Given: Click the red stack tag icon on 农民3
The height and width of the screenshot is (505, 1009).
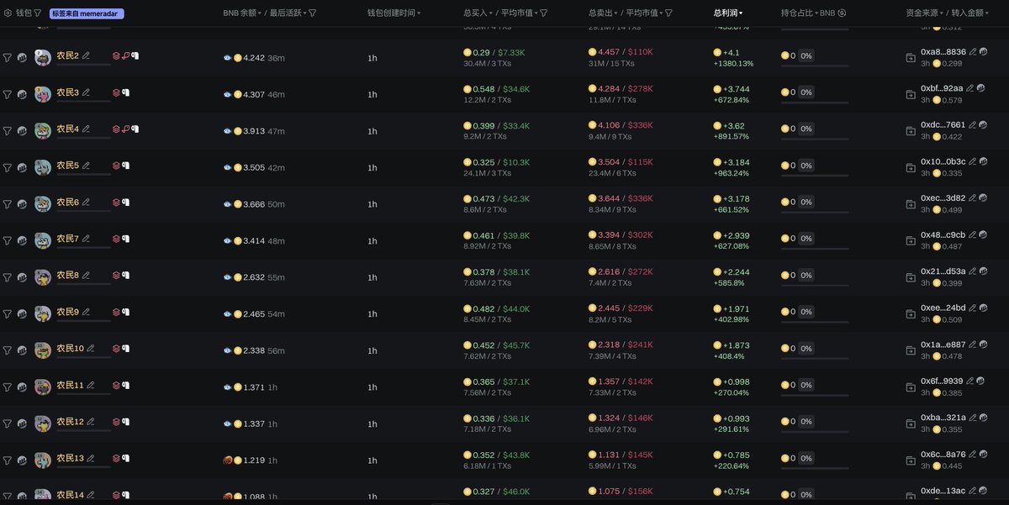Looking at the screenshot, I should [116, 92].
